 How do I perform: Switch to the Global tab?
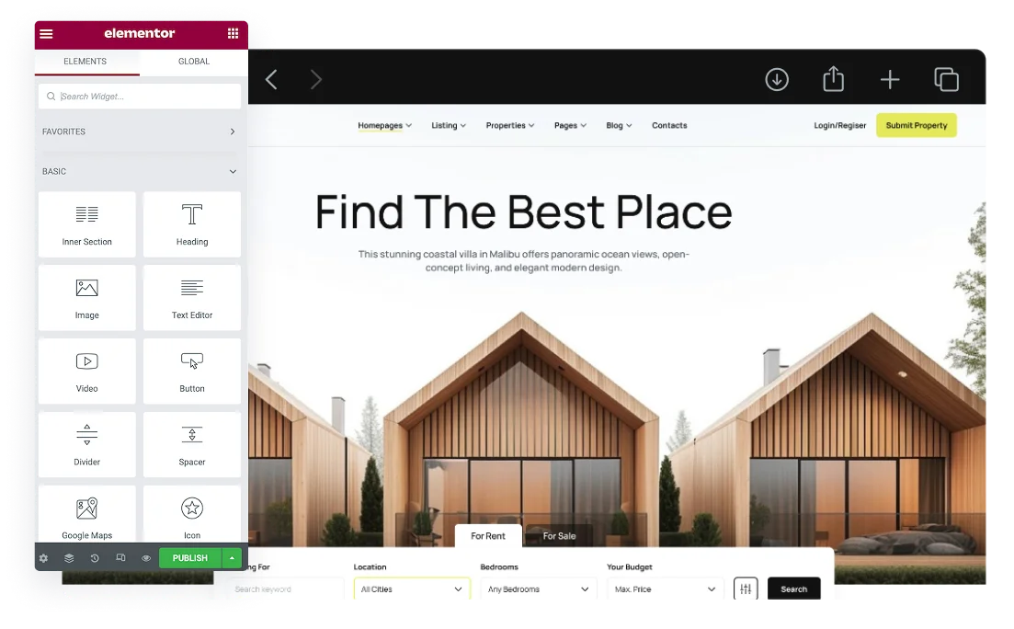coord(193,62)
